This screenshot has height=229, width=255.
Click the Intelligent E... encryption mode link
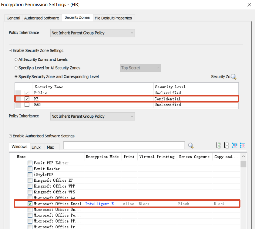point(102,204)
